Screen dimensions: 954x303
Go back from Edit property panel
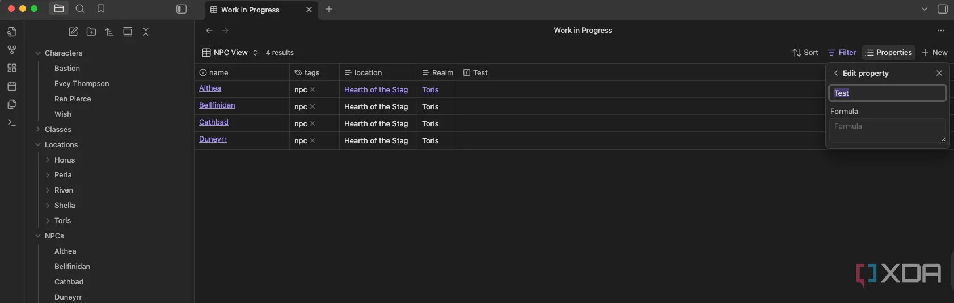pos(836,73)
